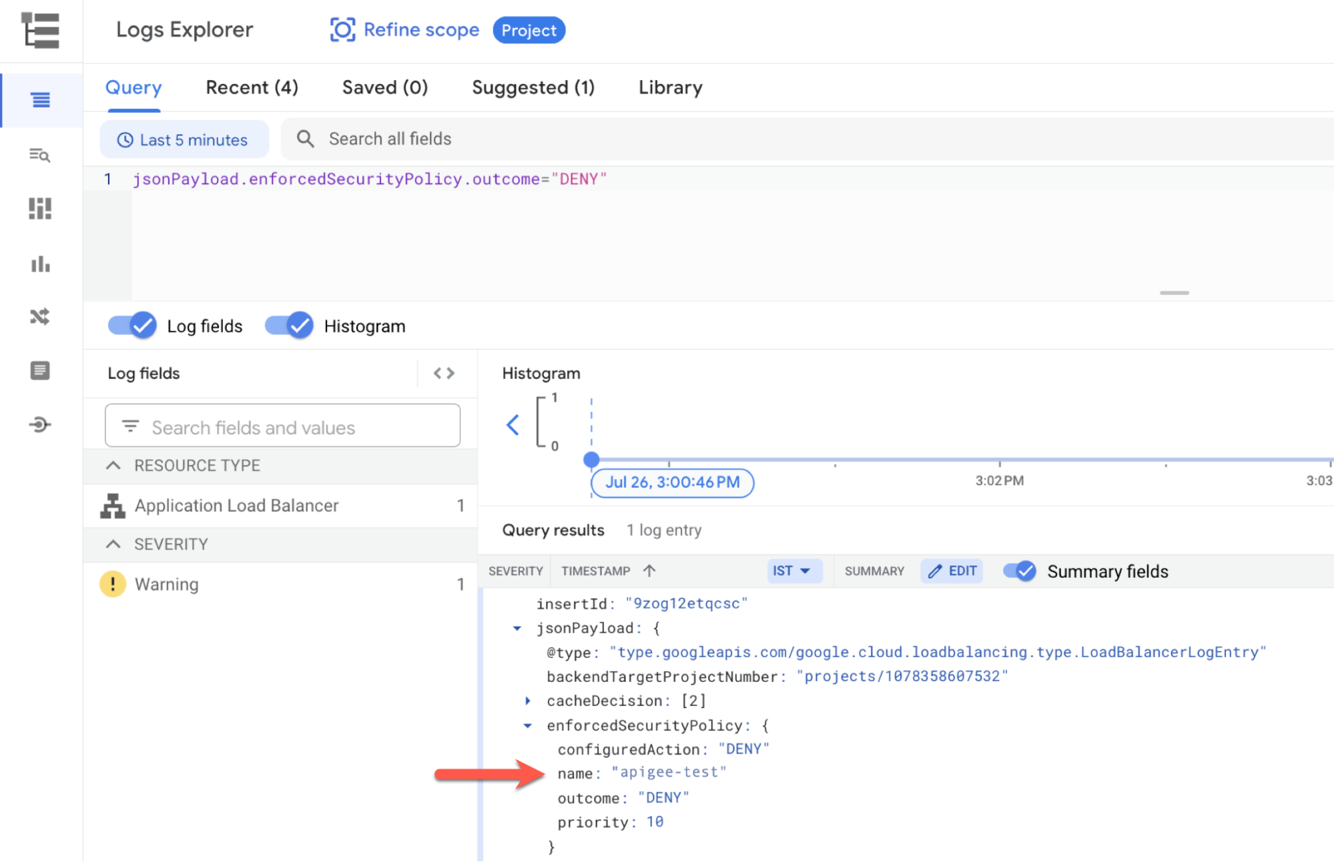
Task: Open the Log Analytics search icon in sidebar
Action: point(40,155)
